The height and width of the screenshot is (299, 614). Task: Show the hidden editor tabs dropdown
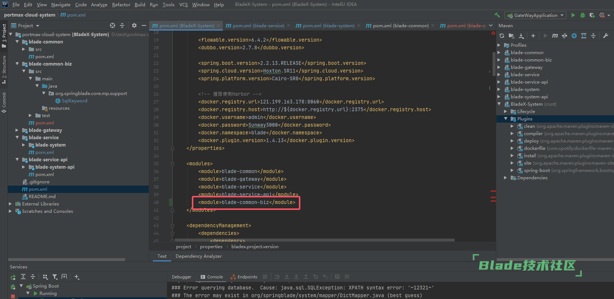(x=491, y=25)
